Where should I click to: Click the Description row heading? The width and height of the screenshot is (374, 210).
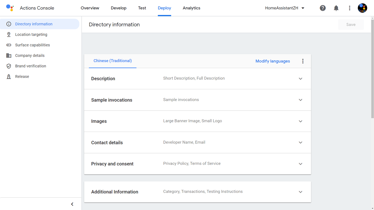(103, 79)
